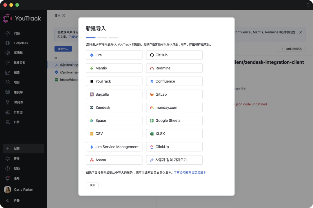This screenshot has height=208, width=313.
Task: Select Space import service
Action: [x=114, y=121]
